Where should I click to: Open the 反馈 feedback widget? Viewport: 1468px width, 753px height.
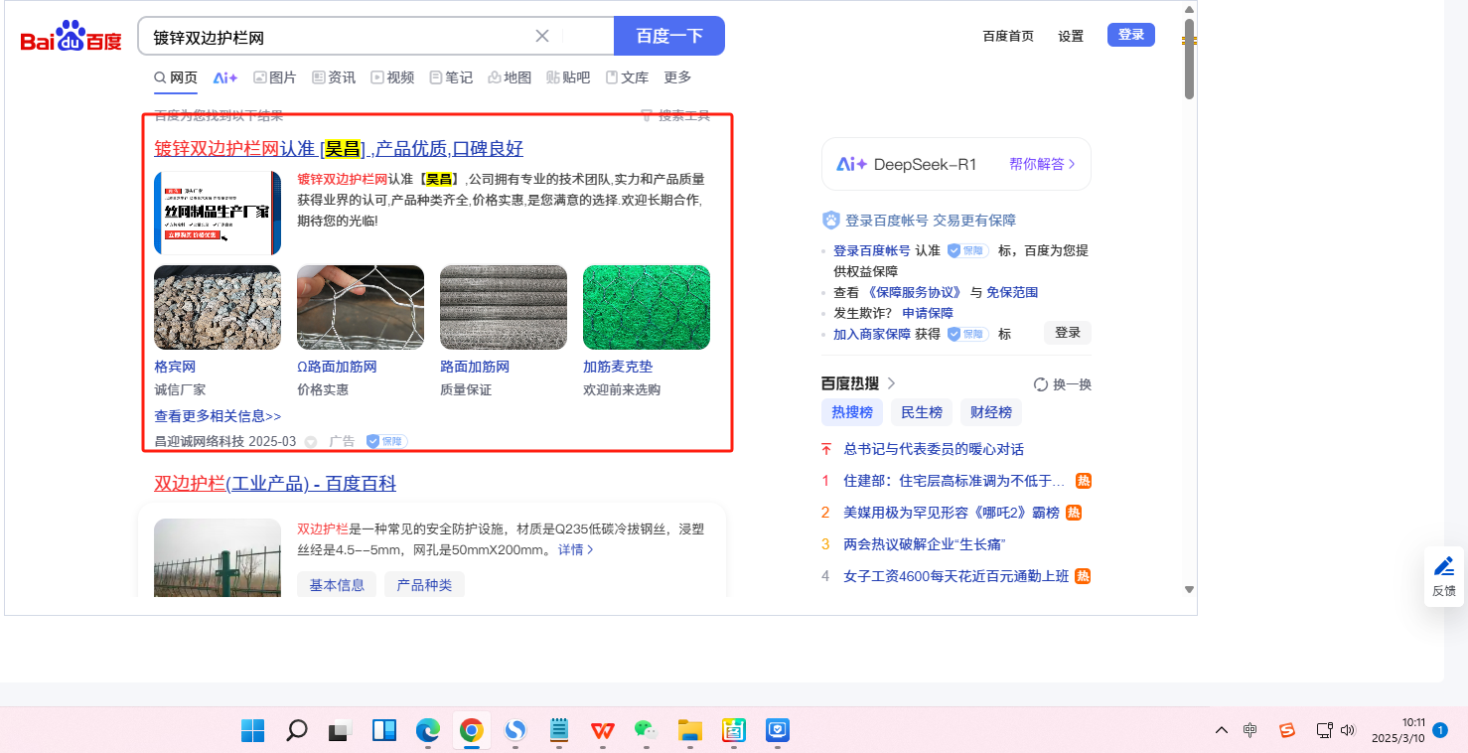pyautogui.click(x=1444, y=576)
